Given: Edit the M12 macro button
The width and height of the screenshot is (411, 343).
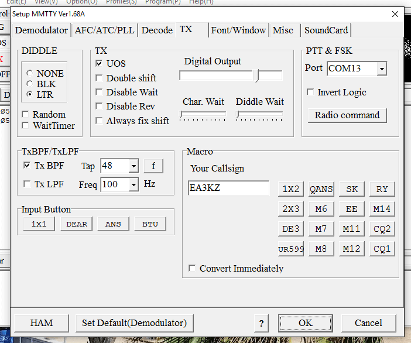Looking at the screenshot, I should 351,249.
